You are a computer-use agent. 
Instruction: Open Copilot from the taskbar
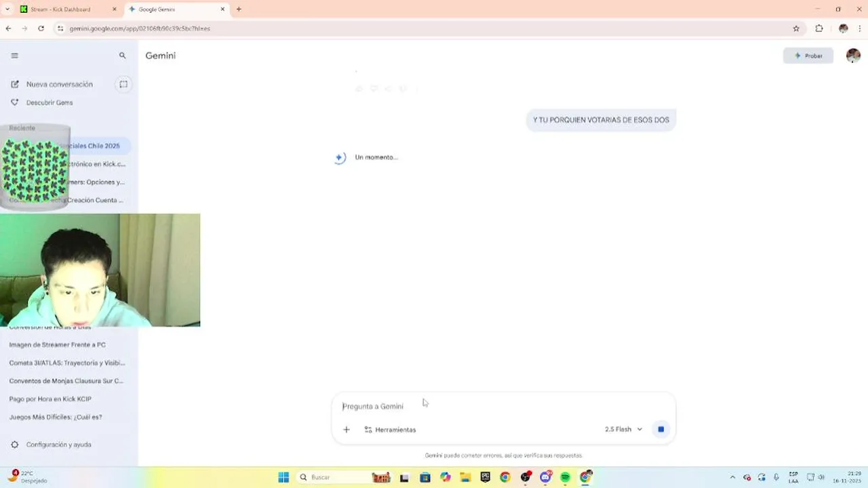[x=445, y=477]
